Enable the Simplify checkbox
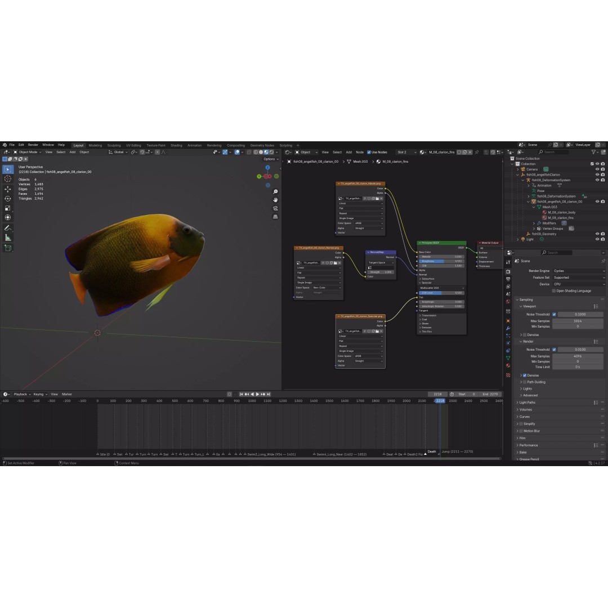Image resolution: width=608 pixels, height=608 pixels. pos(521,424)
